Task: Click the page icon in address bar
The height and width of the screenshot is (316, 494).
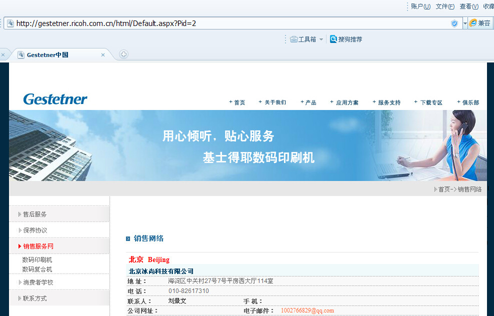Action: pyautogui.click(x=10, y=23)
